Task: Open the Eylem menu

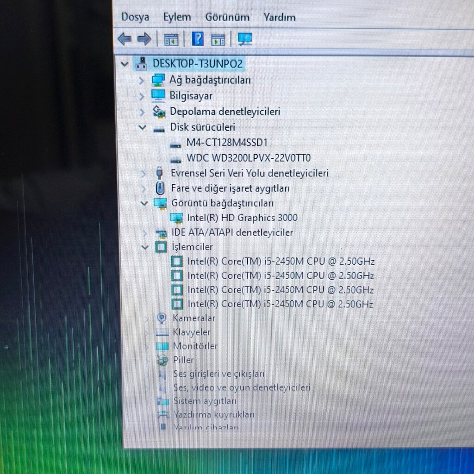Action: click(x=177, y=17)
